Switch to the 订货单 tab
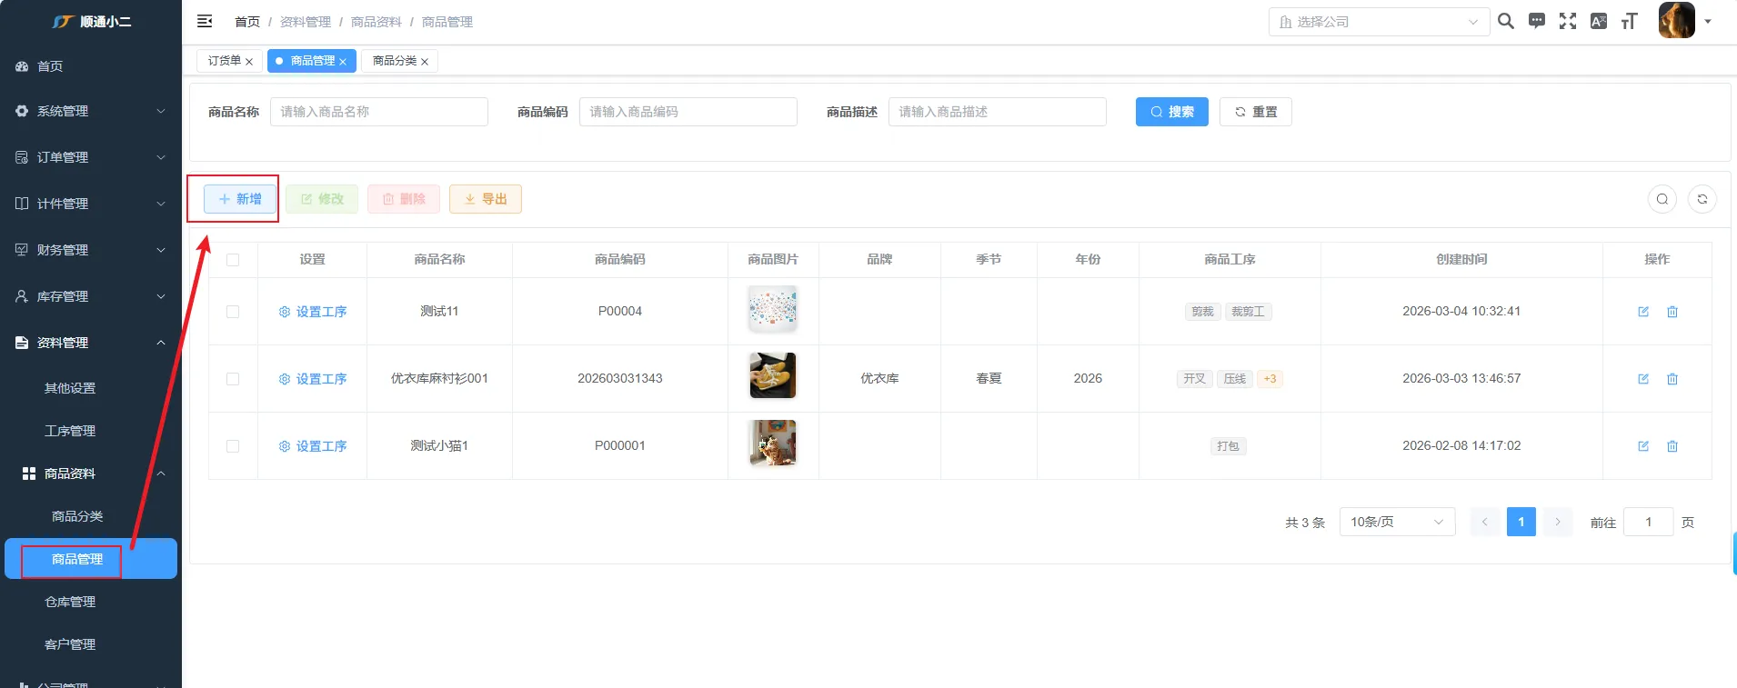The width and height of the screenshot is (1737, 688). [x=224, y=61]
